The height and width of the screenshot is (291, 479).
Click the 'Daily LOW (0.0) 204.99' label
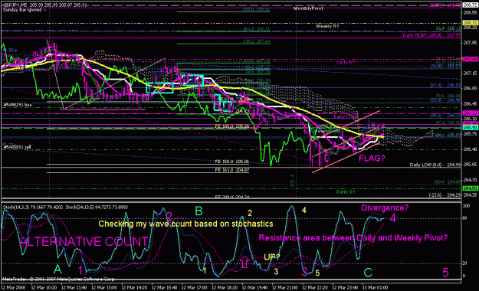click(x=435, y=165)
